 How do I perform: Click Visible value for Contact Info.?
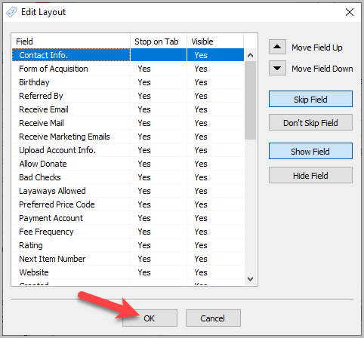(x=201, y=55)
